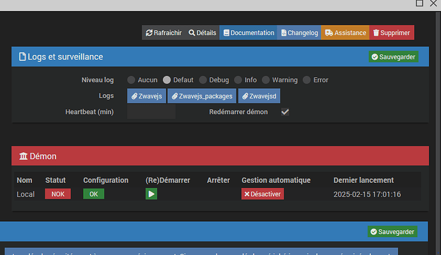Open the Zwavejs_packages log

202,96
